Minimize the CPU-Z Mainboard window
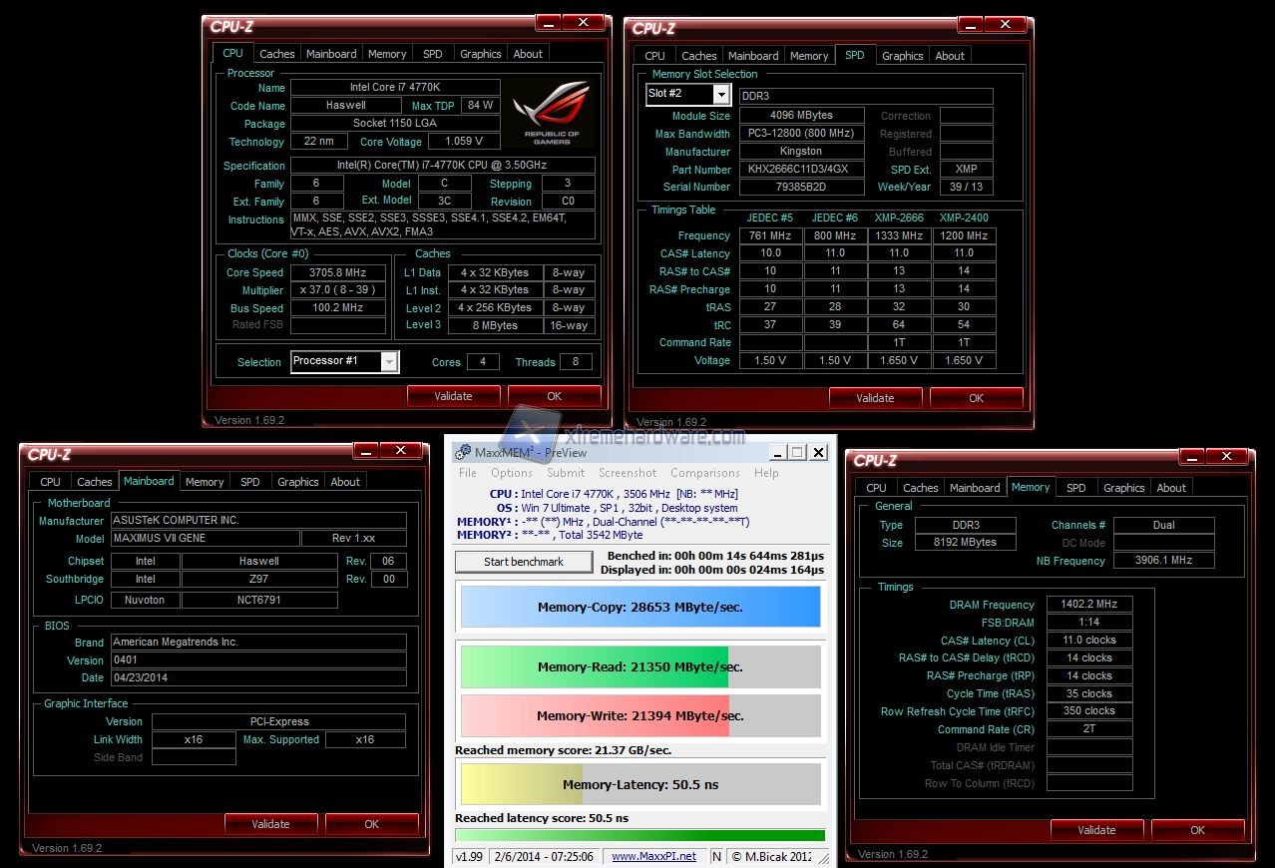1275x868 pixels. [x=364, y=450]
